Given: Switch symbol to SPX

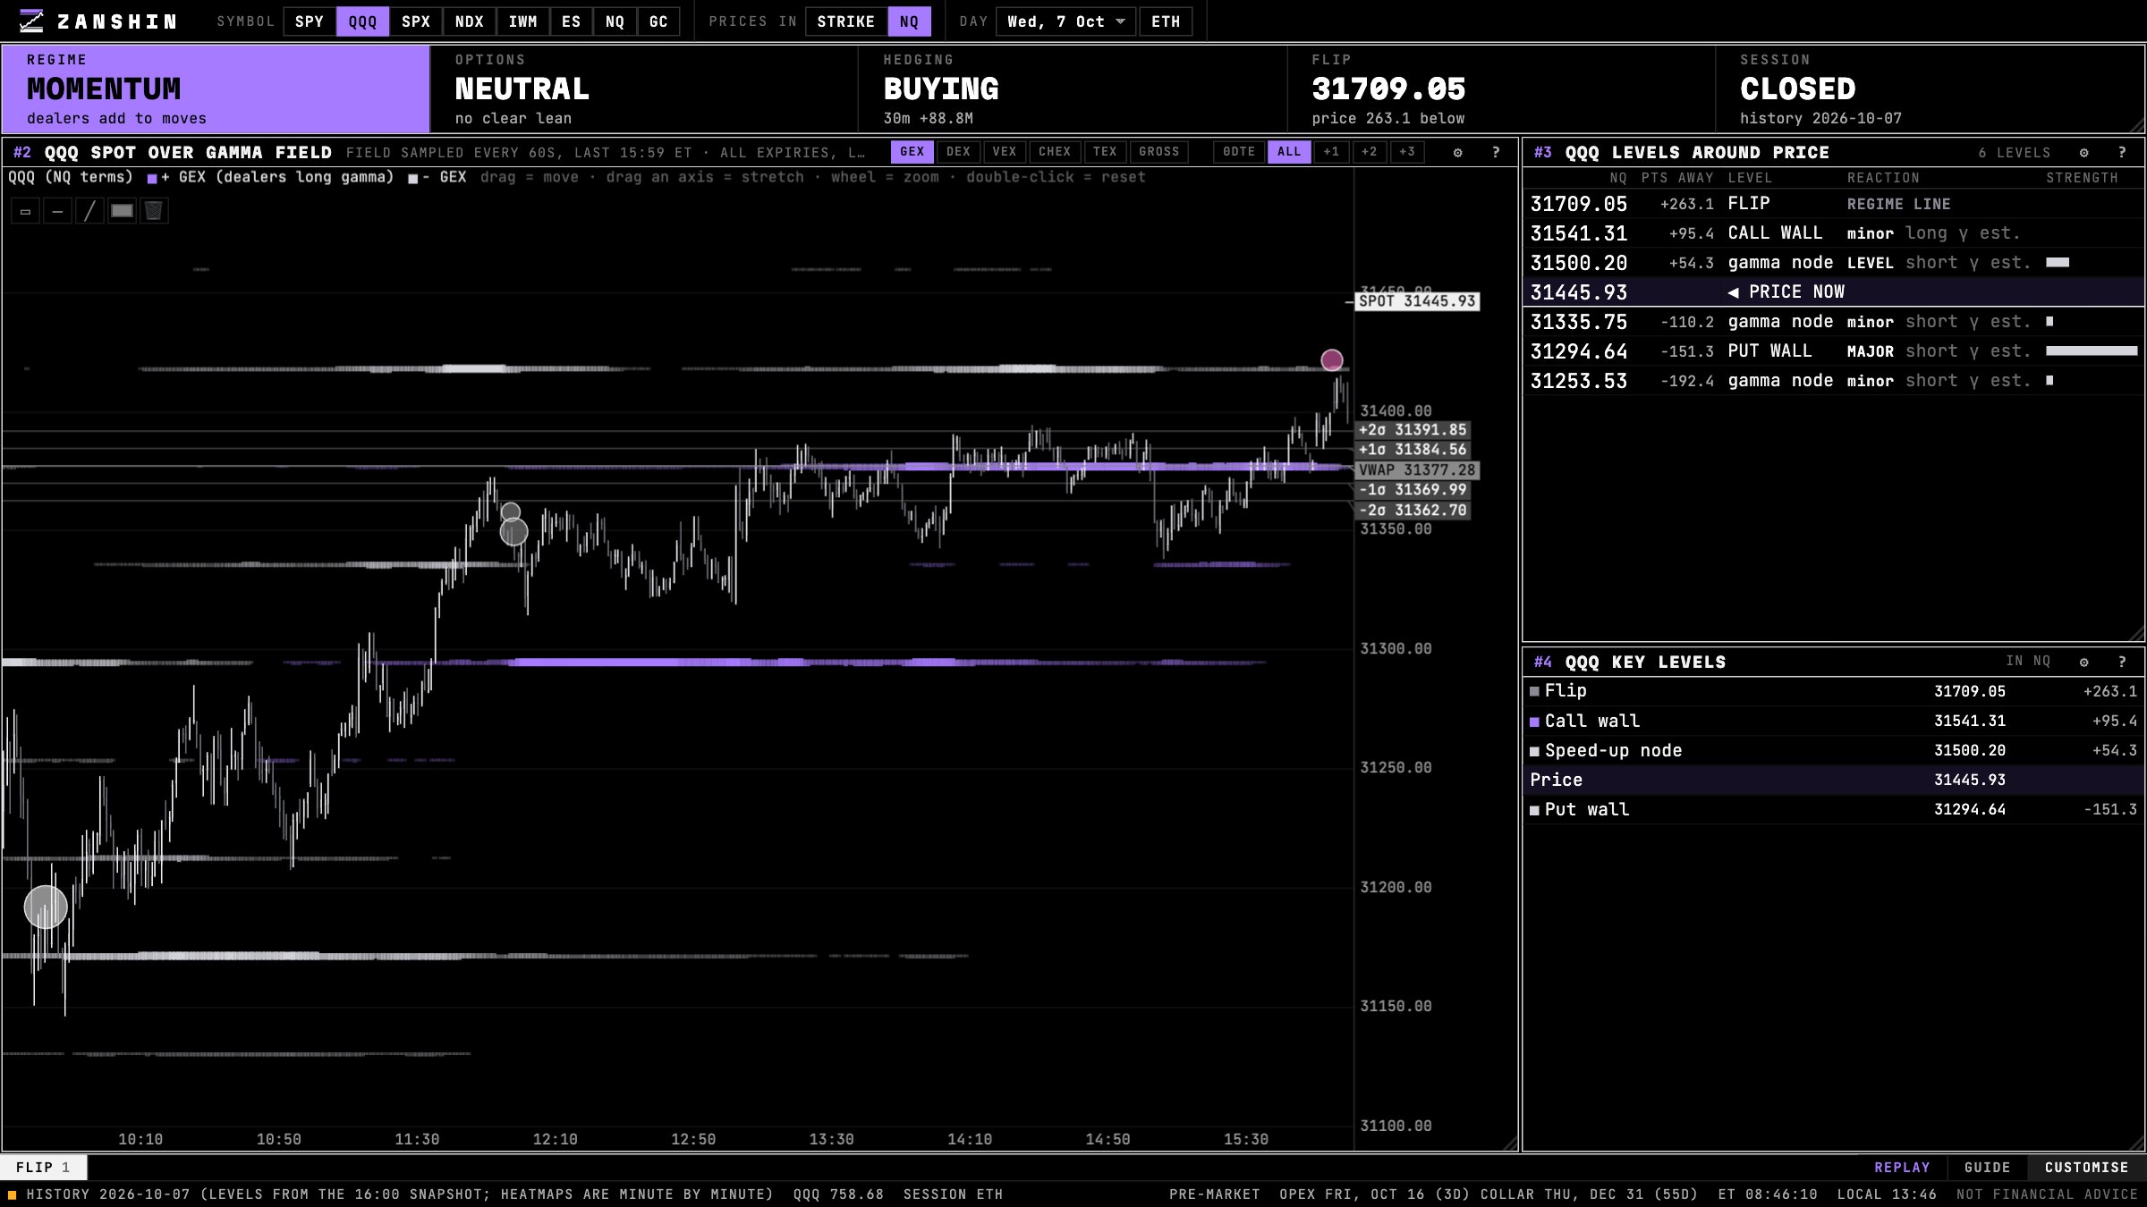Looking at the screenshot, I should [415, 21].
